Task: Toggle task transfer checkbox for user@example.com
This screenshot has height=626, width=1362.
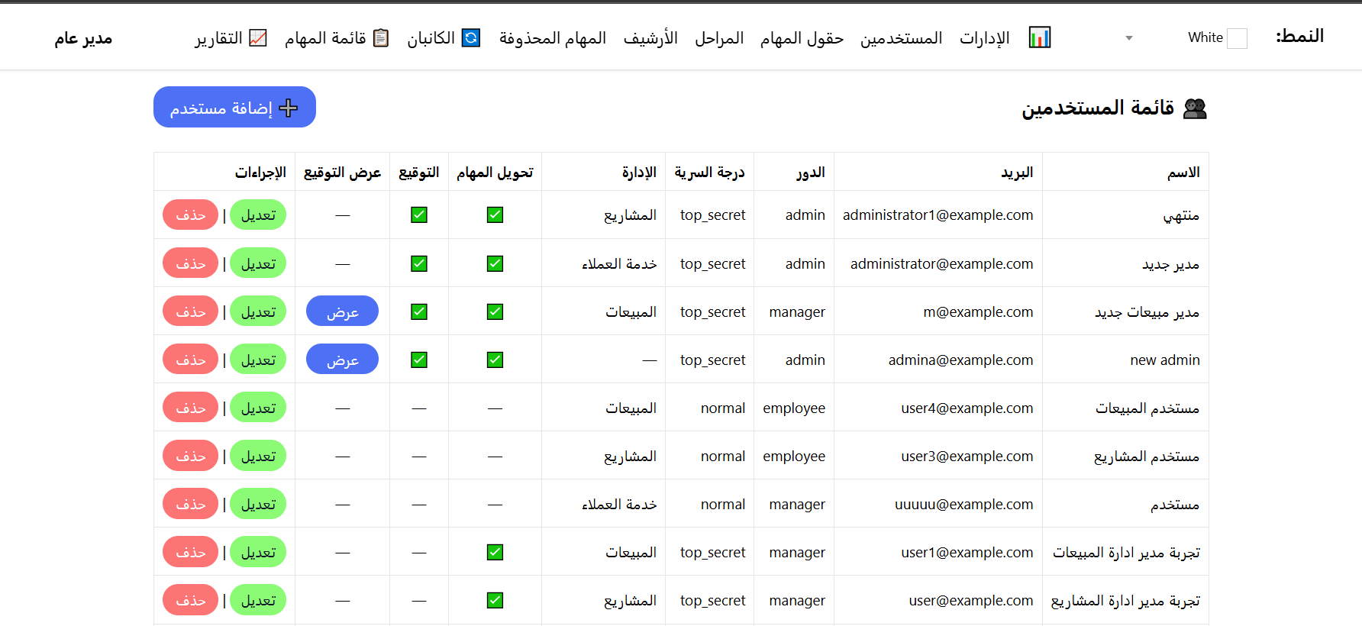Action: [495, 600]
